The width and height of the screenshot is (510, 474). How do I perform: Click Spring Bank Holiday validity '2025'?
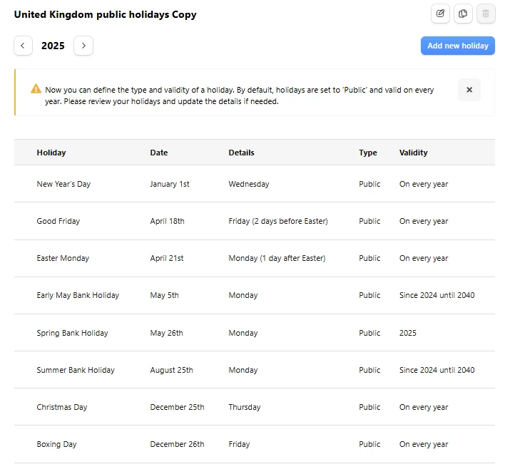coord(408,333)
